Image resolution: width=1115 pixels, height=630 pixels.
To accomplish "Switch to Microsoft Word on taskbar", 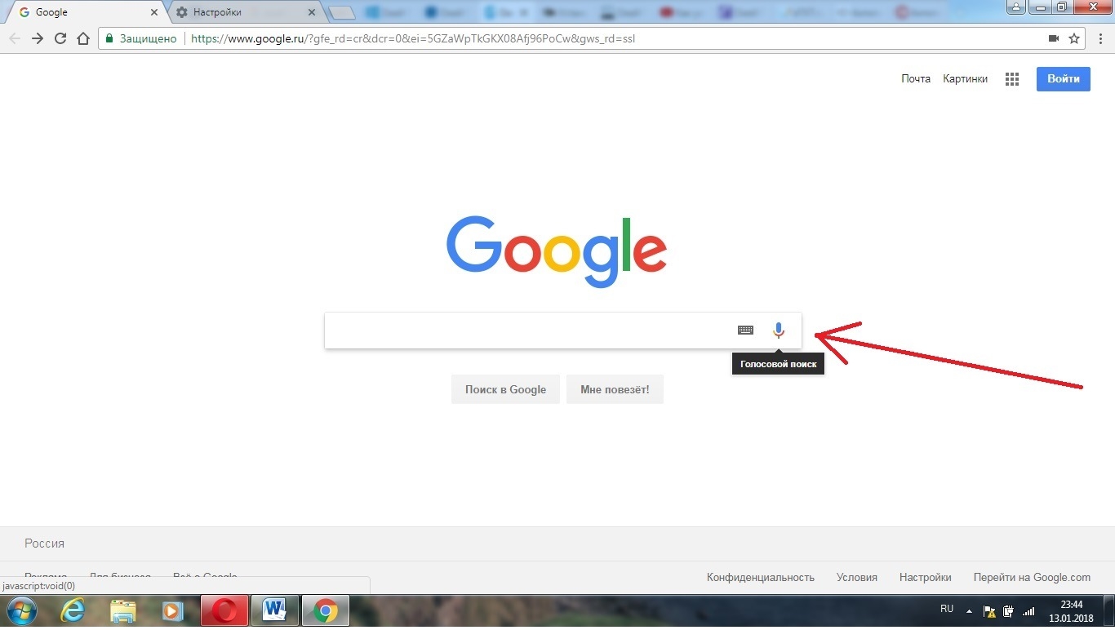I will [x=275, y=610].
